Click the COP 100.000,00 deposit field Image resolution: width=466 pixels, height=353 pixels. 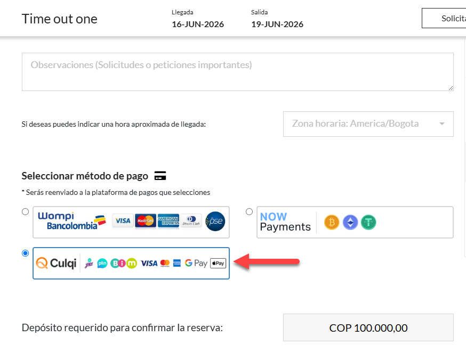tap(368, 327)
